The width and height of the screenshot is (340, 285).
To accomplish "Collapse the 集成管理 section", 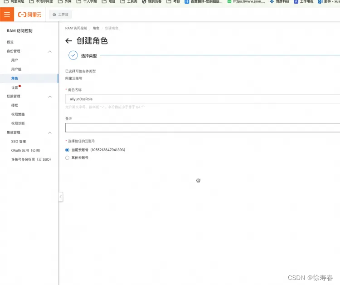I will (50, 133).
